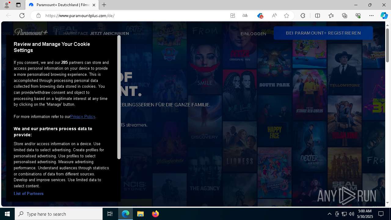The height and width of the screenshot is (220, 391).
Task: Click the EINLOGGEN link
Action: tap(253, 34)
